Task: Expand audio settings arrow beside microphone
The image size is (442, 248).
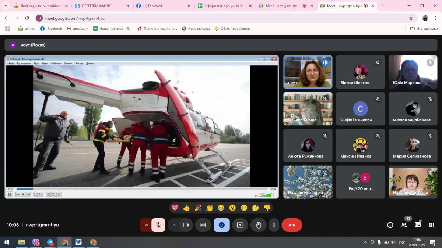Action: click(146, 225)
